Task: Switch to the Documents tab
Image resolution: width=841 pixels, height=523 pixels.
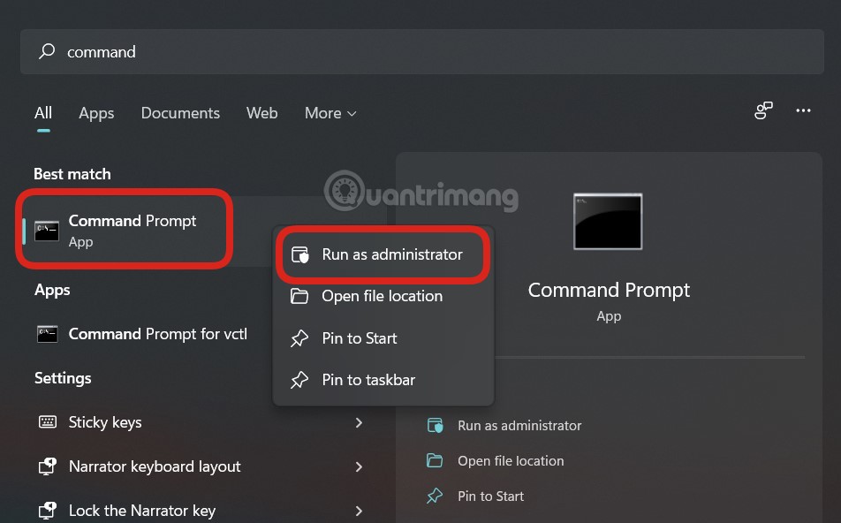Action: click(180, 113)
